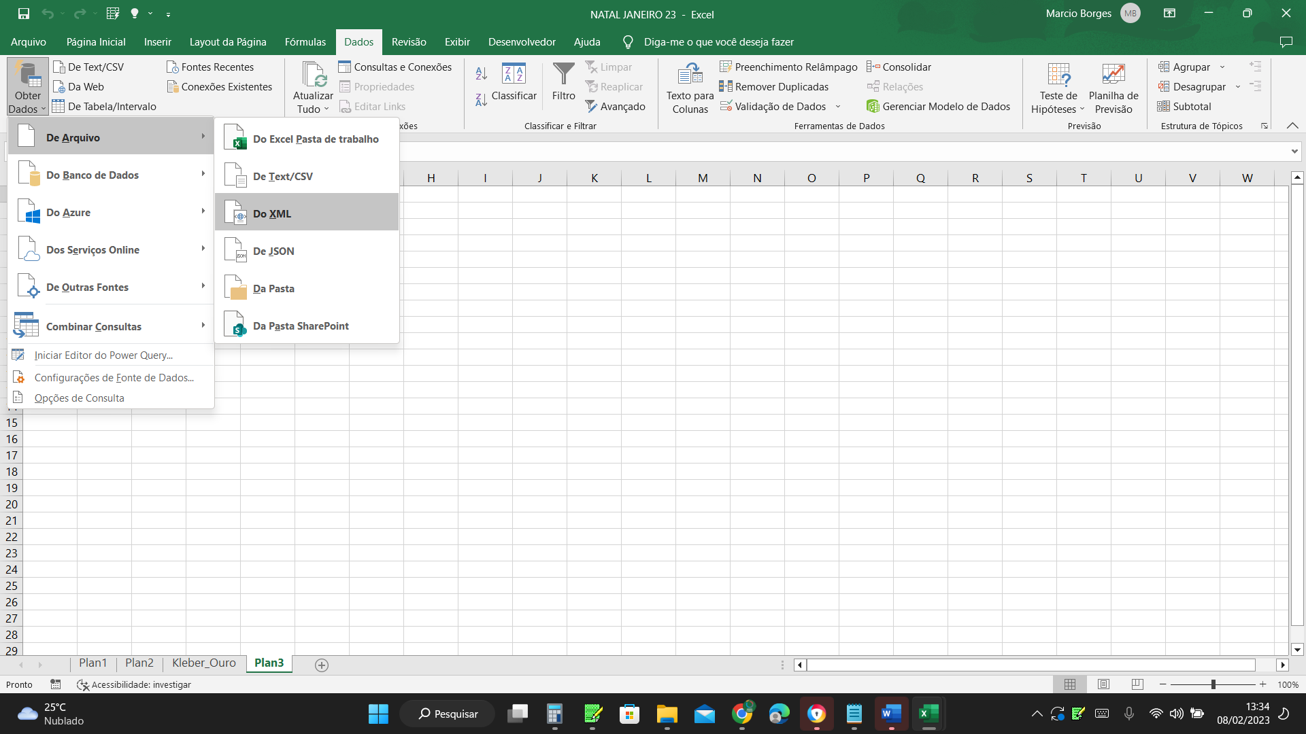The image size is (1306, 734).
Task: Click the Atualizar Tudo icon
Action: [x=314, y=74]
